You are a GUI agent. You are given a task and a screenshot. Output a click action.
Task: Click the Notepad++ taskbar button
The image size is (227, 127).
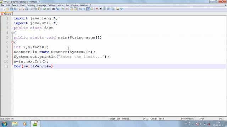point(35,124)
